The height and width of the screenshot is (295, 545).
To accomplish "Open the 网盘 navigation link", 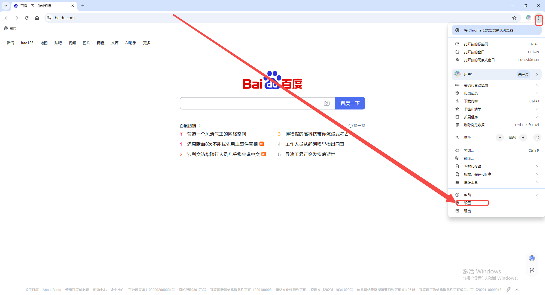I will (101, 43).
